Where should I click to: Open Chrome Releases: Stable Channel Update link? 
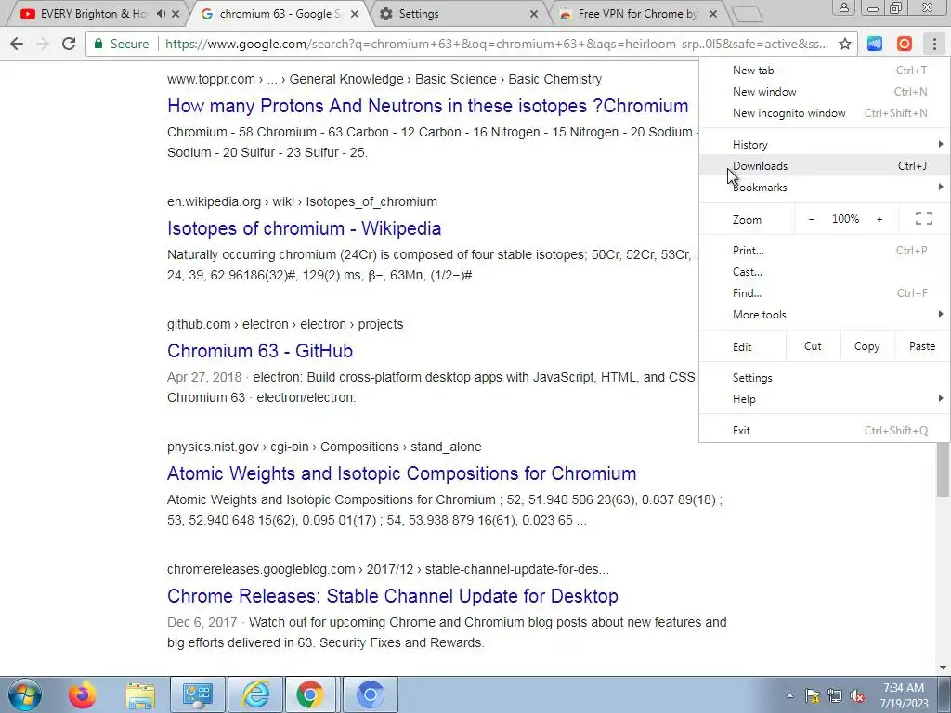tap(393, 596)
